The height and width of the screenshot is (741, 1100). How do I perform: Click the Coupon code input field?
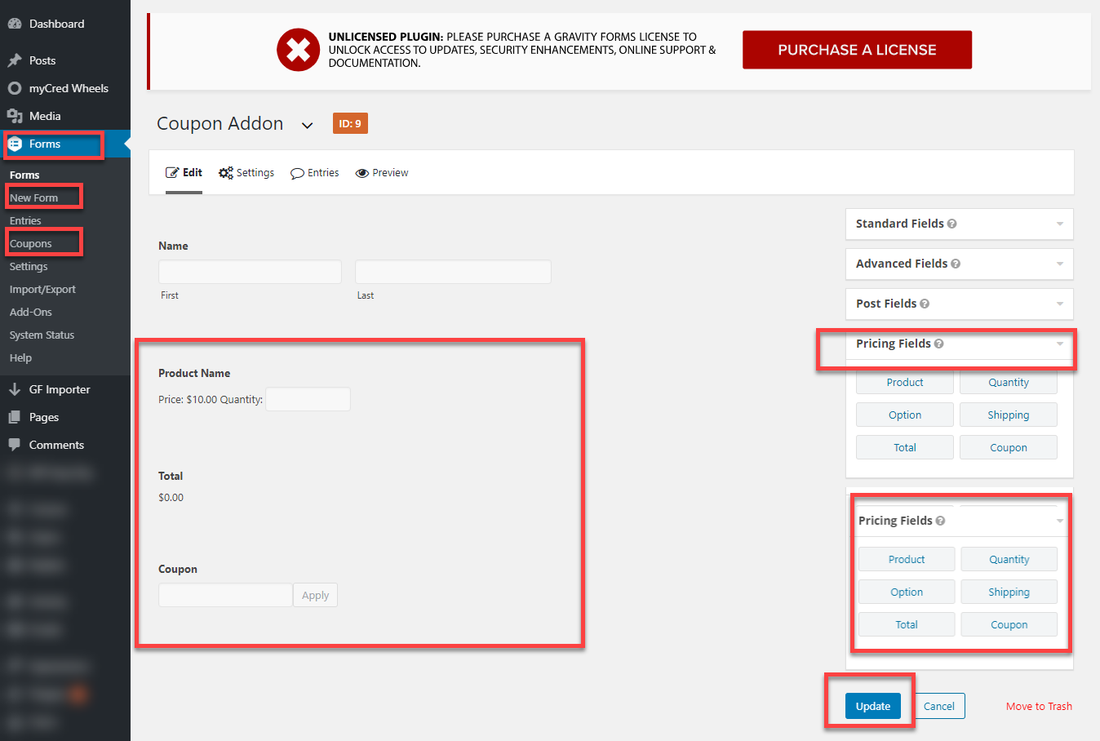pos(225,595)
